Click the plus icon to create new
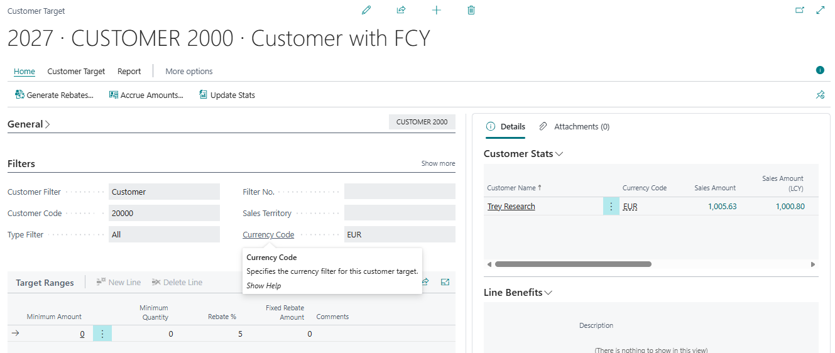The image size is (835, 353). (x=437, y=10)
